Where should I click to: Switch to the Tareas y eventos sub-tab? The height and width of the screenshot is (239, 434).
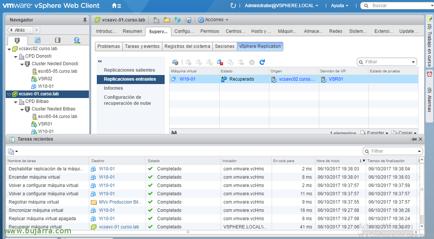(x=142, y=46)
